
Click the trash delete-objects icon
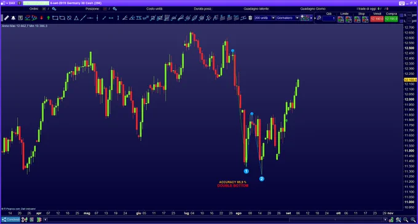point(250,18)
